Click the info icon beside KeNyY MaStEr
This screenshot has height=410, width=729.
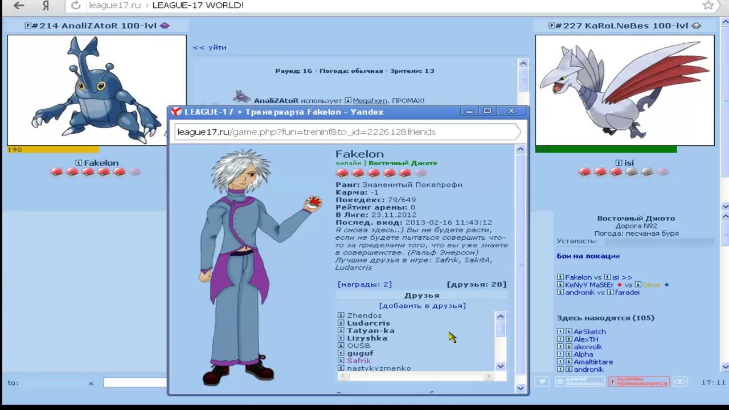click(560, 285)
